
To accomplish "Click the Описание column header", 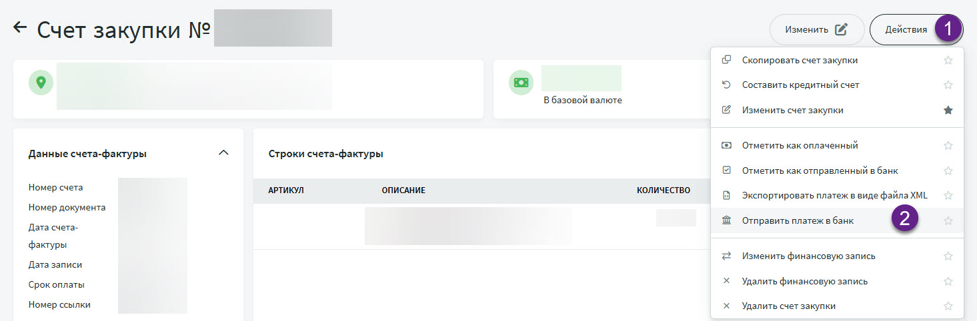I will point(403,190).
